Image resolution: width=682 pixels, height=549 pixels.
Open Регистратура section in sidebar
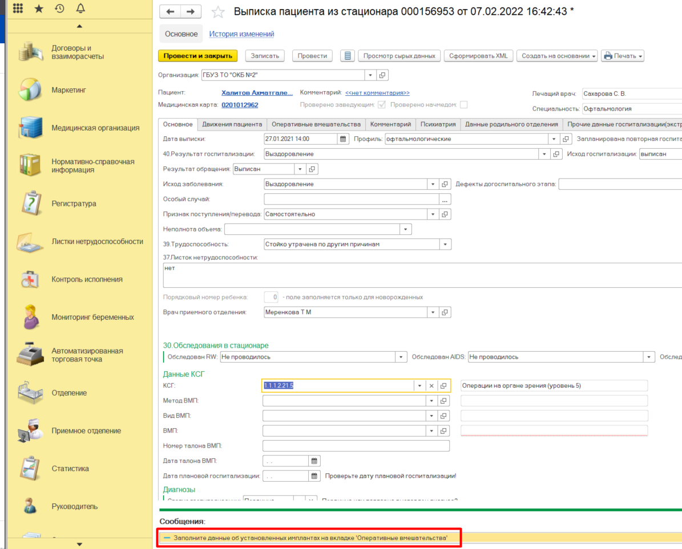[74, 204]
